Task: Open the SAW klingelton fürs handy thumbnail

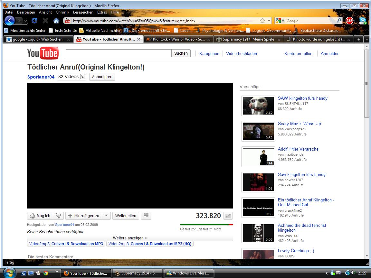Action: pos(258,106)
